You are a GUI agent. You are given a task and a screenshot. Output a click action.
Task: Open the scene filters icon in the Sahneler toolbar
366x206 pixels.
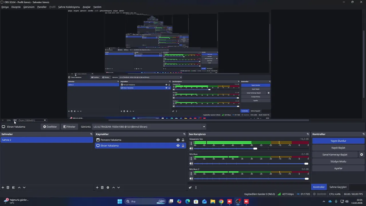point(13,187)
